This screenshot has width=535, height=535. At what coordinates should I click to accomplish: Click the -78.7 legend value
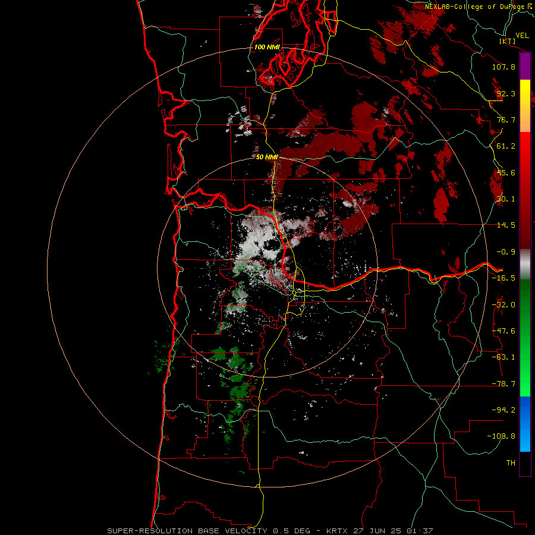[503, 384]
